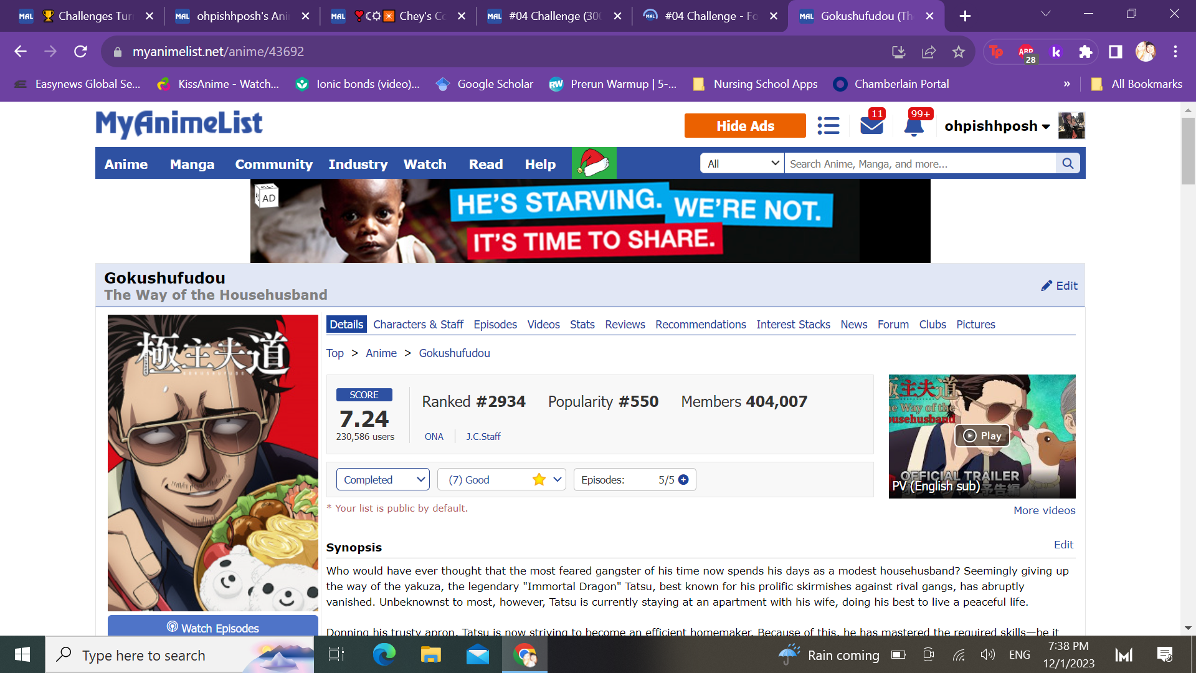Open the Completed status dropdown
The image size is (1196, 673).
tap(383, 479)
